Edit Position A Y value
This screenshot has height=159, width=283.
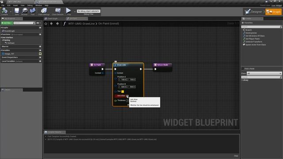(131, 79)
